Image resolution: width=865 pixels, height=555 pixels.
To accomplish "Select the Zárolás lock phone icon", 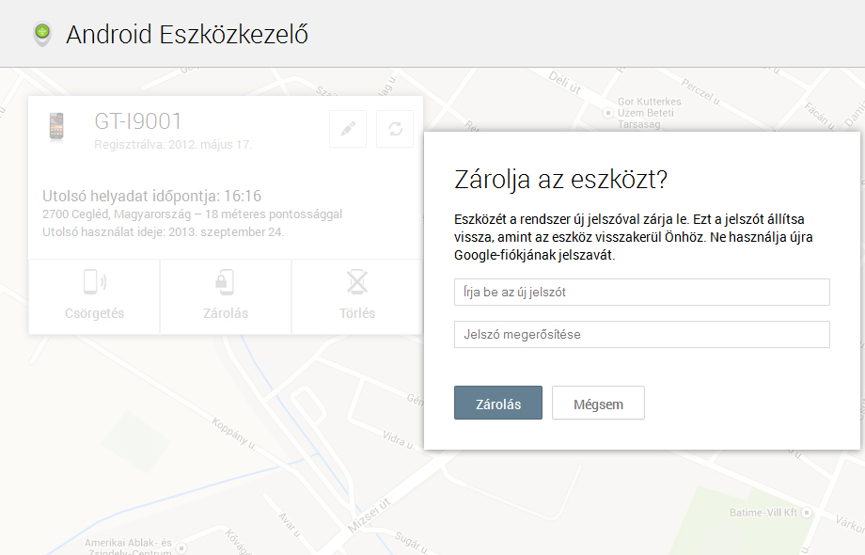I will pyautogui.click(x=225, y=282).
